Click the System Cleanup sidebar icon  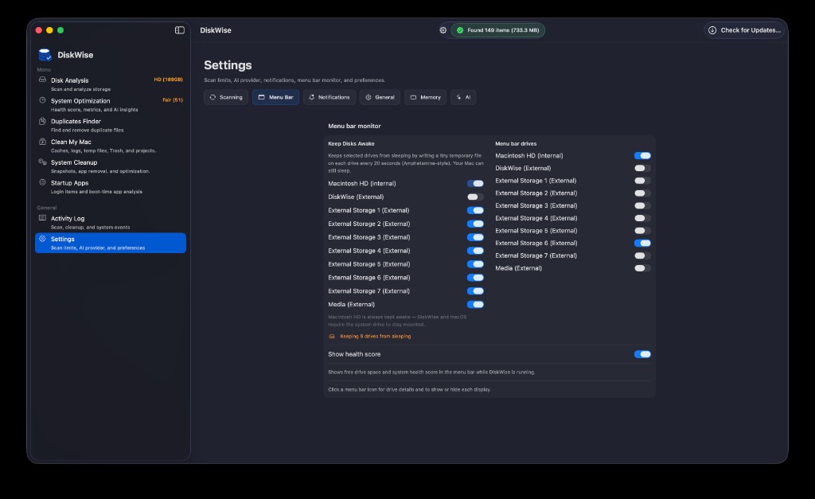[x=42, y=162]
